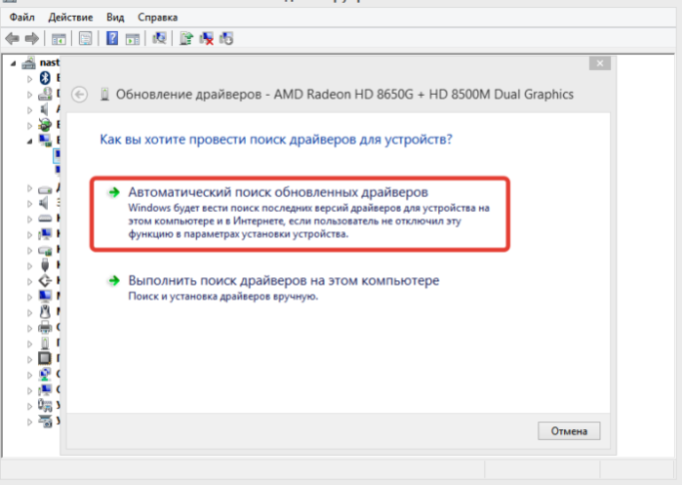Select the display adapters category icon
The height and width of the screenshot is (485, 682).
45,141
